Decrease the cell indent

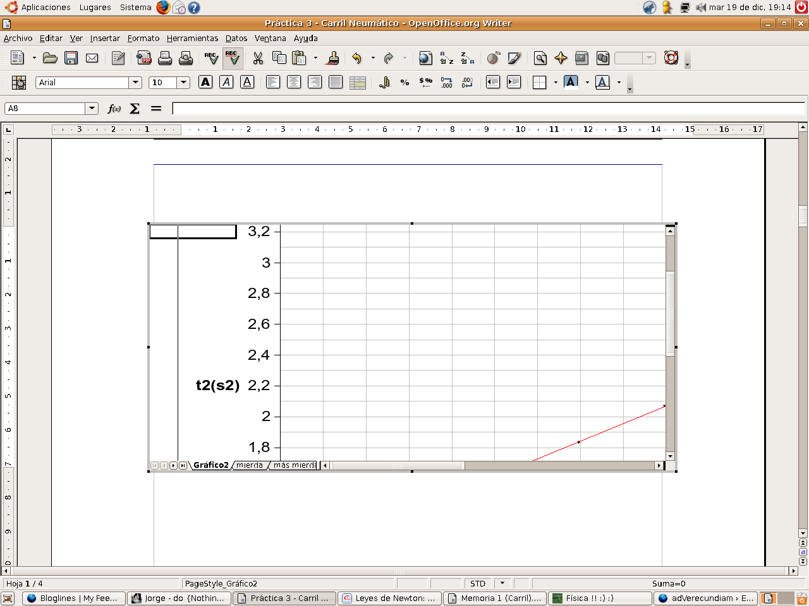tap(493, 82)
